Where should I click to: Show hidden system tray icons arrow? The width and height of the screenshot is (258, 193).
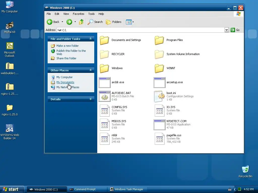(x=235, y=189)
